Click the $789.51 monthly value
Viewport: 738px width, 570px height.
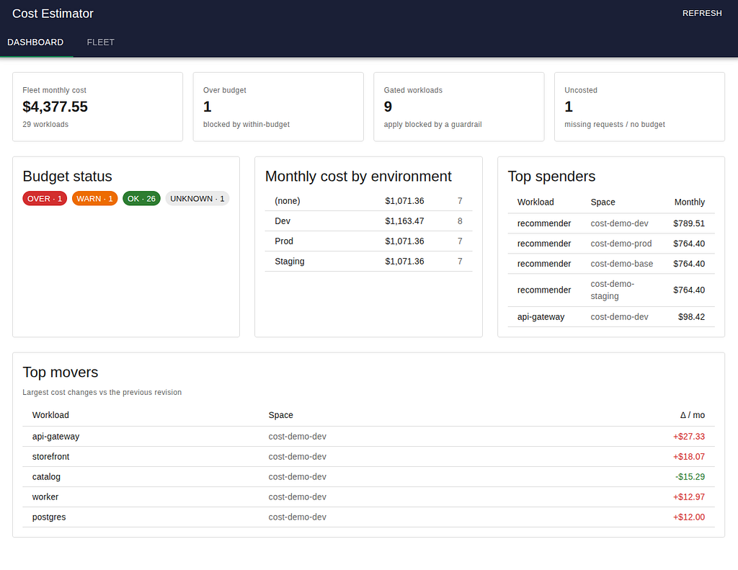(689, 223)
